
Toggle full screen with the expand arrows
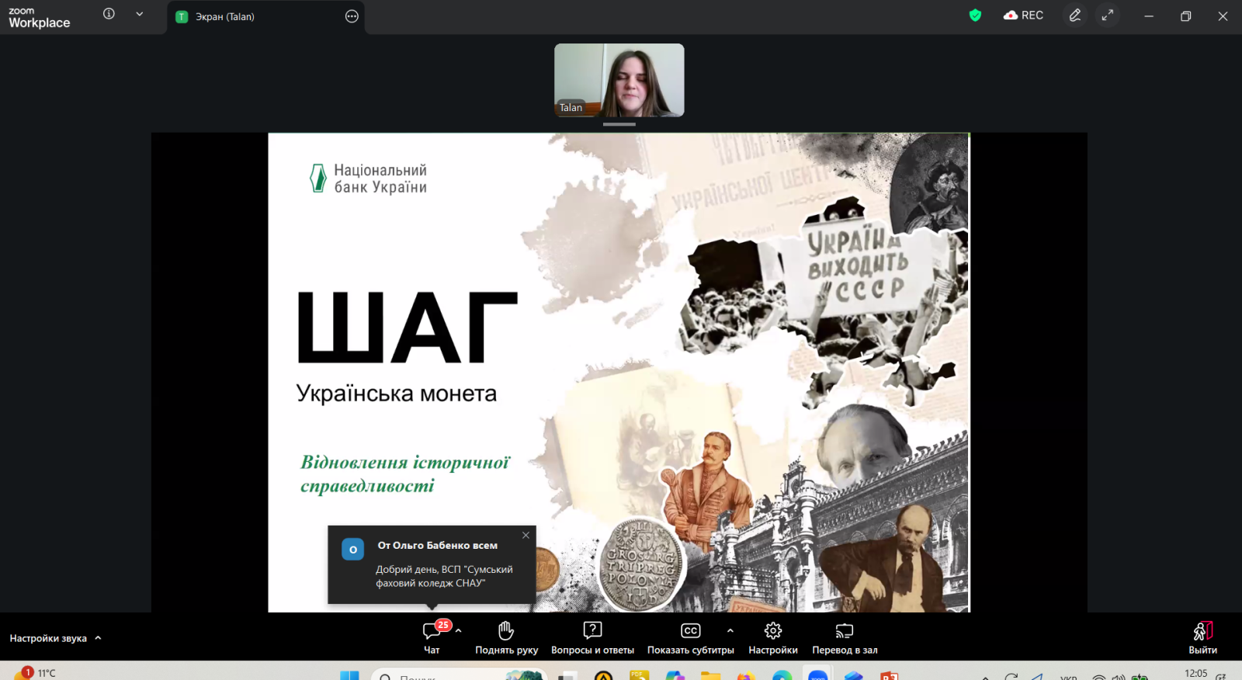pyautogui.click(x=1108, y=16)
